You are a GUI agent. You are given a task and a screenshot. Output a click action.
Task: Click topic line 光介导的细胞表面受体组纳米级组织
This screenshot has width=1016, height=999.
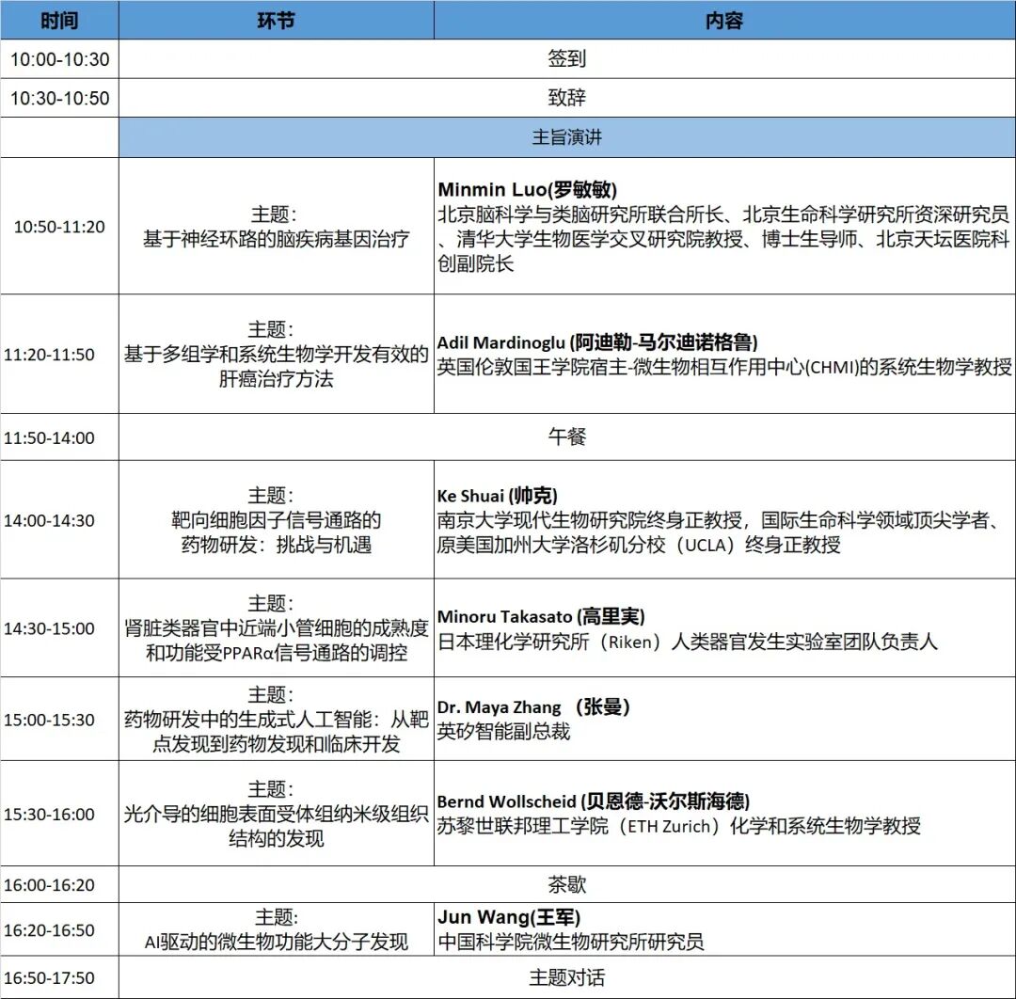pyautogui.click(x=276, y=814)
